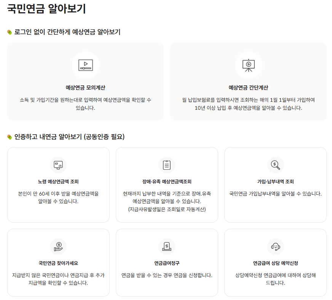The width and height of the screenshot is (332, 300).
Task: Click the hand-with-coin icon for 국민연금 찾아가세요
Action: click(x=58, y=247)
